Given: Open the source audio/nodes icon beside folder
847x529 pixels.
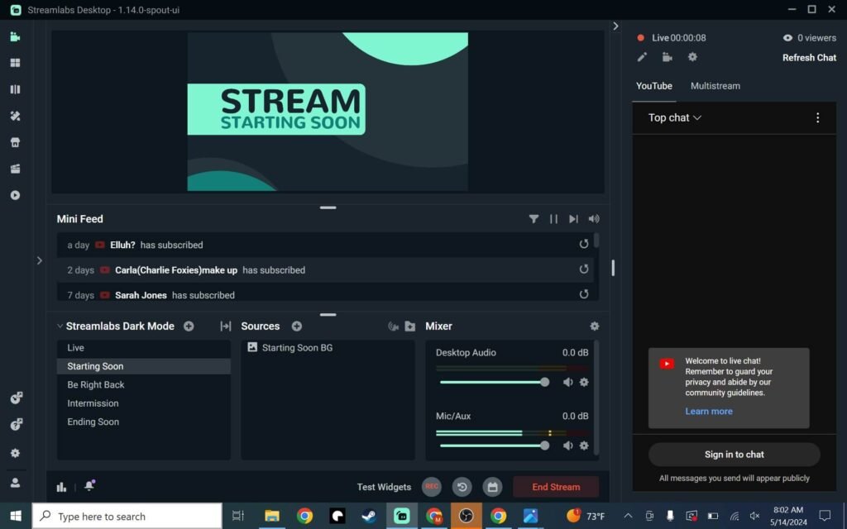Looking at the screenshot, I should (393, 326).
